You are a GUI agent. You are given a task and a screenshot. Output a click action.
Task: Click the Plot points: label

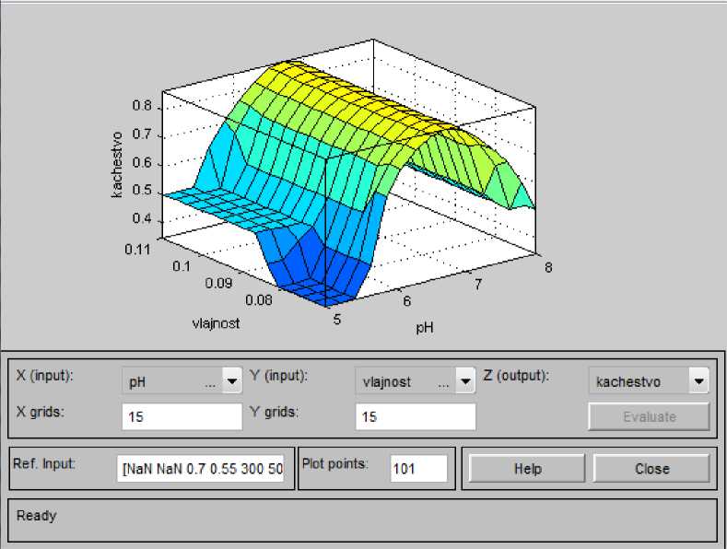coord(334,463)
